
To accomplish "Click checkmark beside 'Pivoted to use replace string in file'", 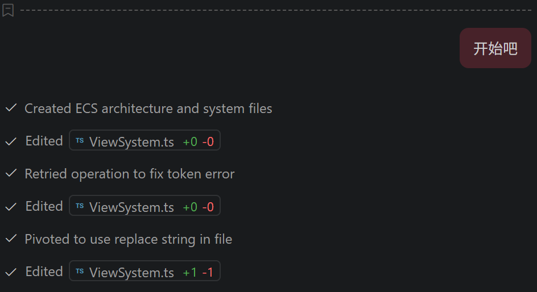I will click(x=11, y=239).
